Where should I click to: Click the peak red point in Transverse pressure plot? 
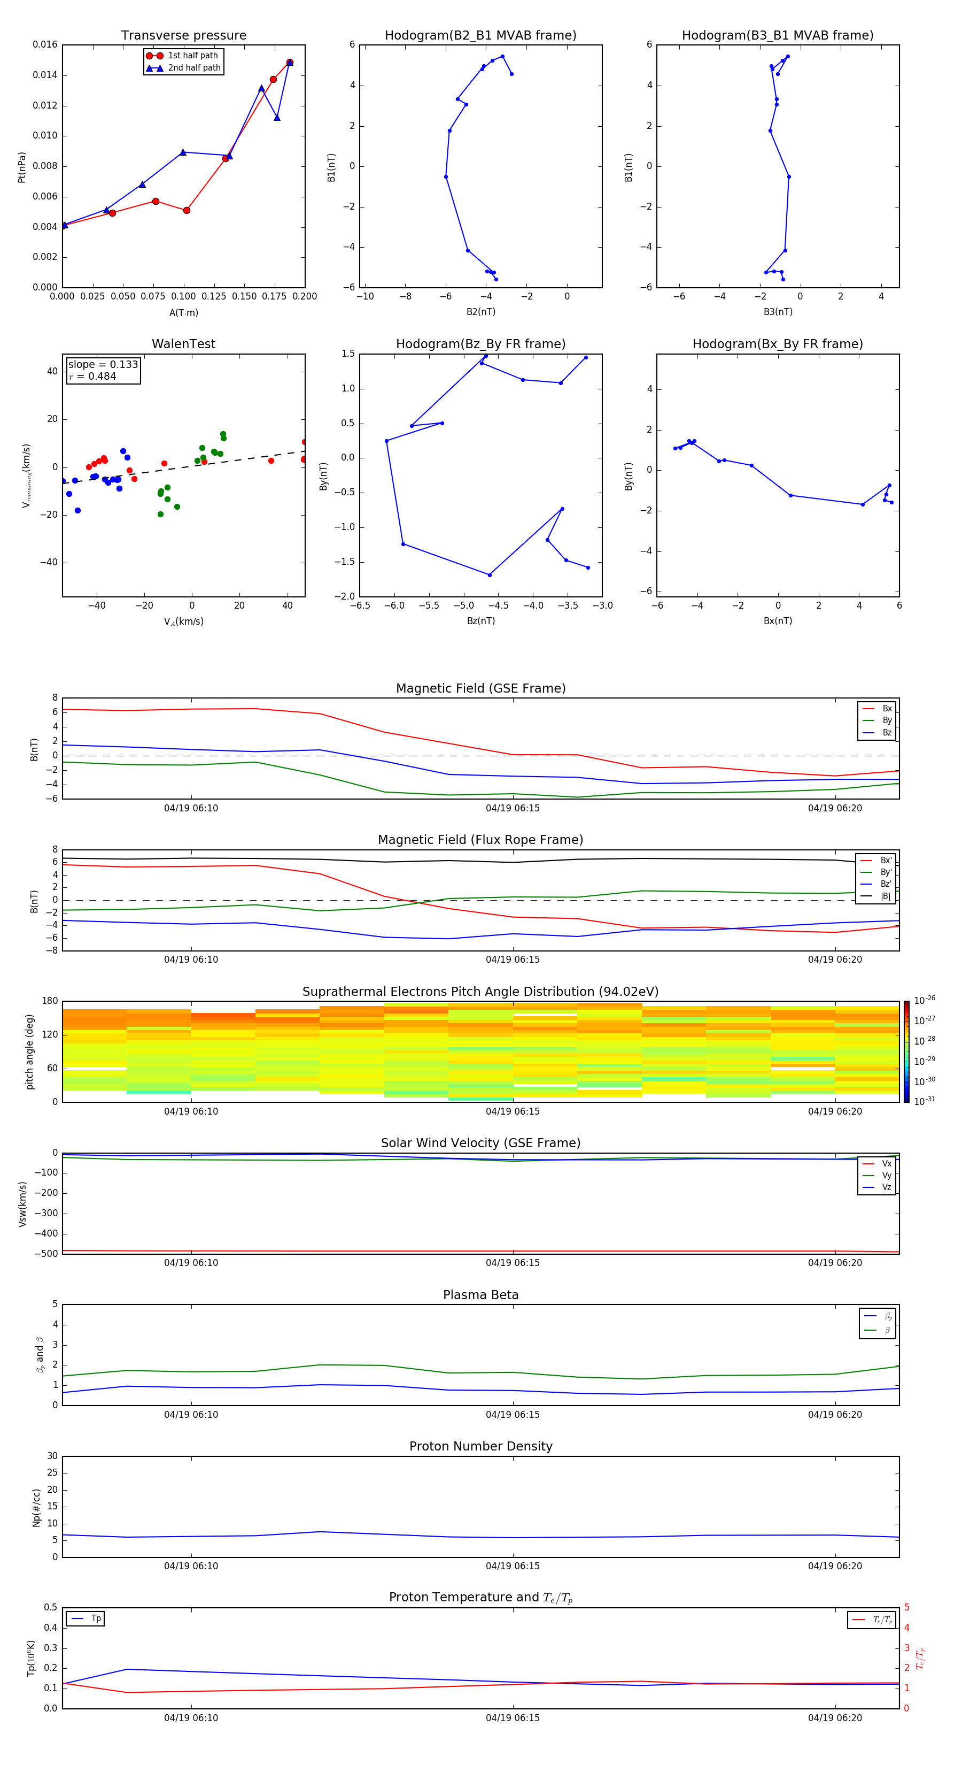[290, 63]
